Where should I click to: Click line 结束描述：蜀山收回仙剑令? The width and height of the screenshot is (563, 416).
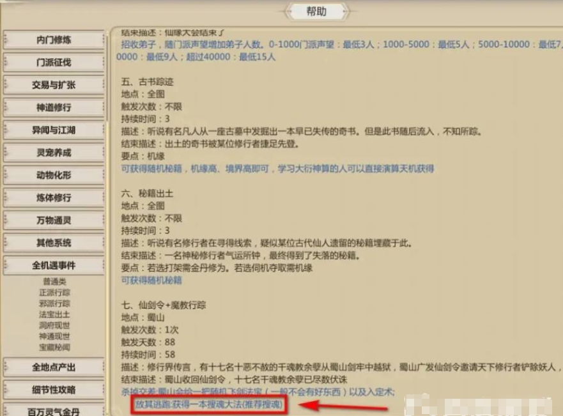(x=234, y=380)
